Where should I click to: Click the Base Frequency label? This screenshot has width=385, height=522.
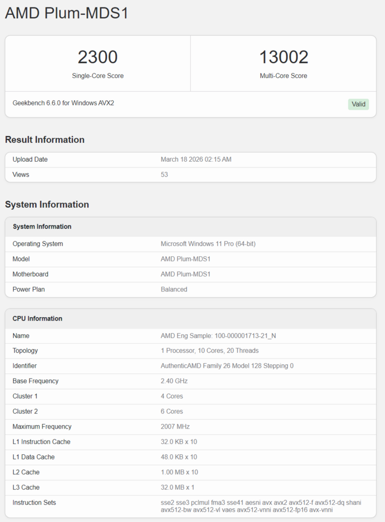point(36,381)
